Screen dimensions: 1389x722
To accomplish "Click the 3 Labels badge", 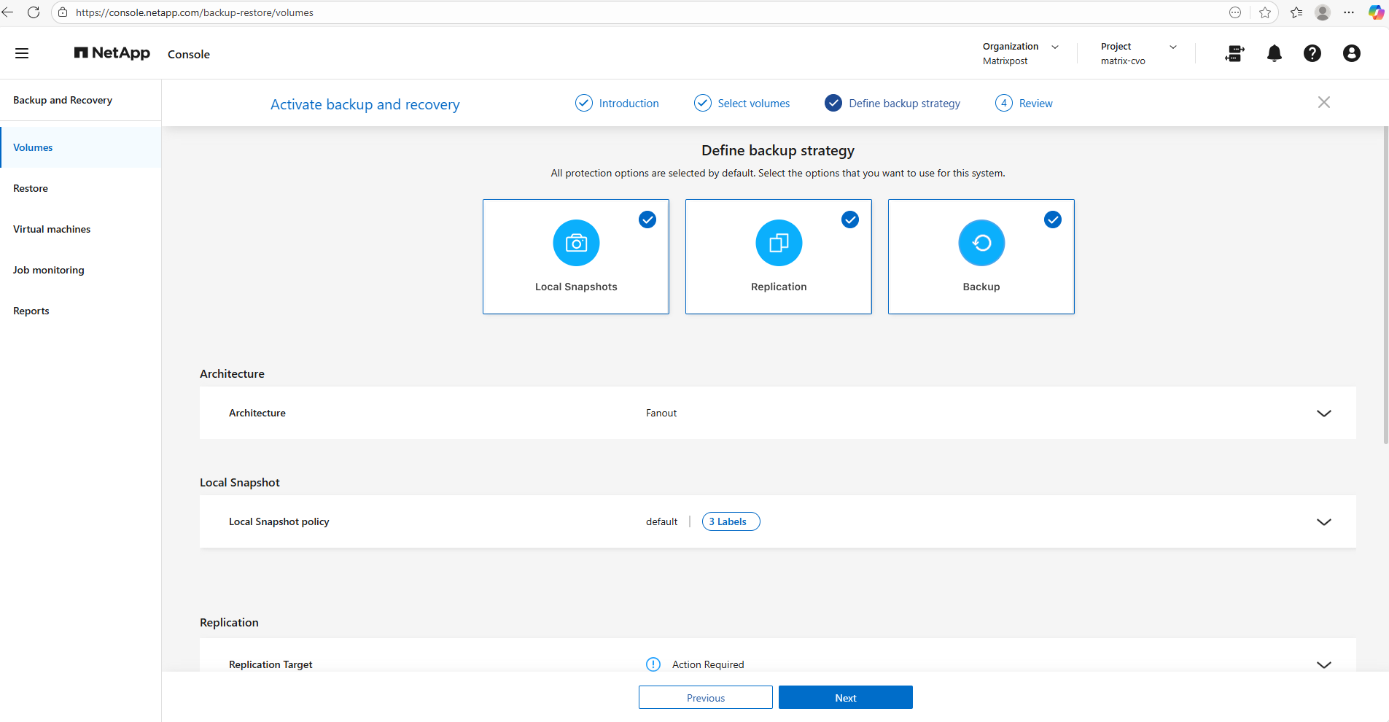I will (x=731, y=521).
